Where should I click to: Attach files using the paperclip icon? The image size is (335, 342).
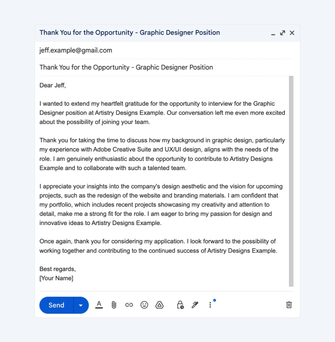click(114, 305)
